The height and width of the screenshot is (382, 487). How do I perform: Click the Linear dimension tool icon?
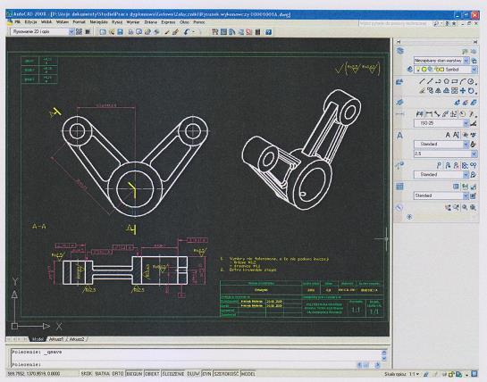pos(429,114)
